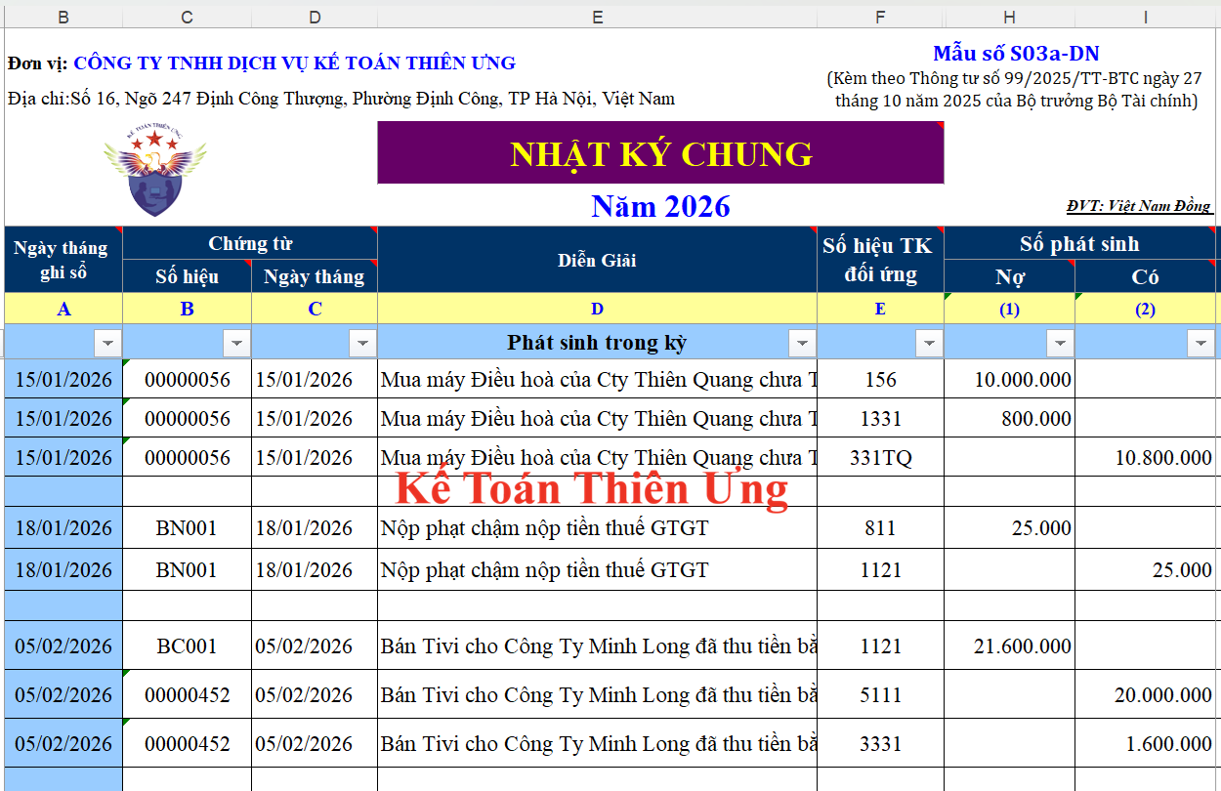Open the Nợ column filter dropdown
The image size is (1221, 791).
coord(1060,343)
